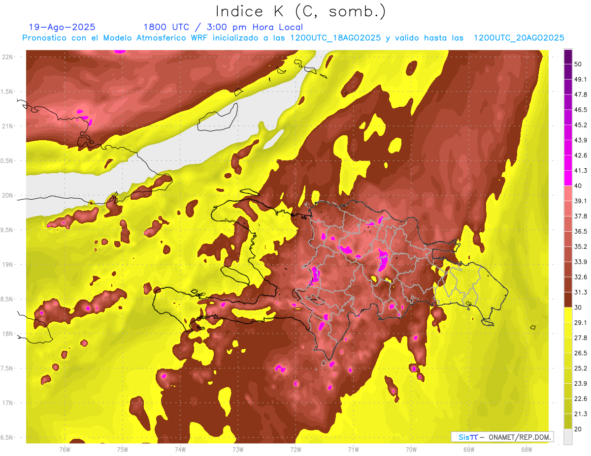Click legend value '25.2'
Screen dimensions: 591x456
580,368
